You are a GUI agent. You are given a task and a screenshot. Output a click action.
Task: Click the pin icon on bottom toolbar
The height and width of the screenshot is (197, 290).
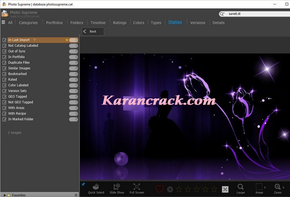pyautogui.click(x=84, y=184)
